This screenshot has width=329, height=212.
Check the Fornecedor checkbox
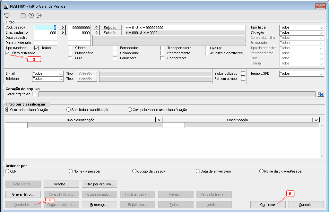point(115,48)
